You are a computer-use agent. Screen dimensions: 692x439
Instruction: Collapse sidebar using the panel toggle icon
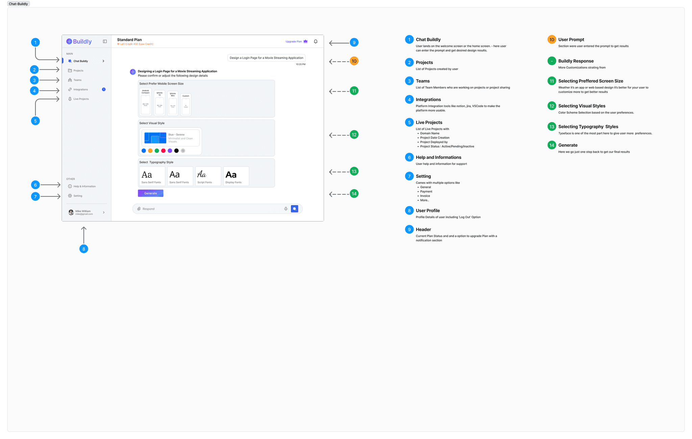105,42
